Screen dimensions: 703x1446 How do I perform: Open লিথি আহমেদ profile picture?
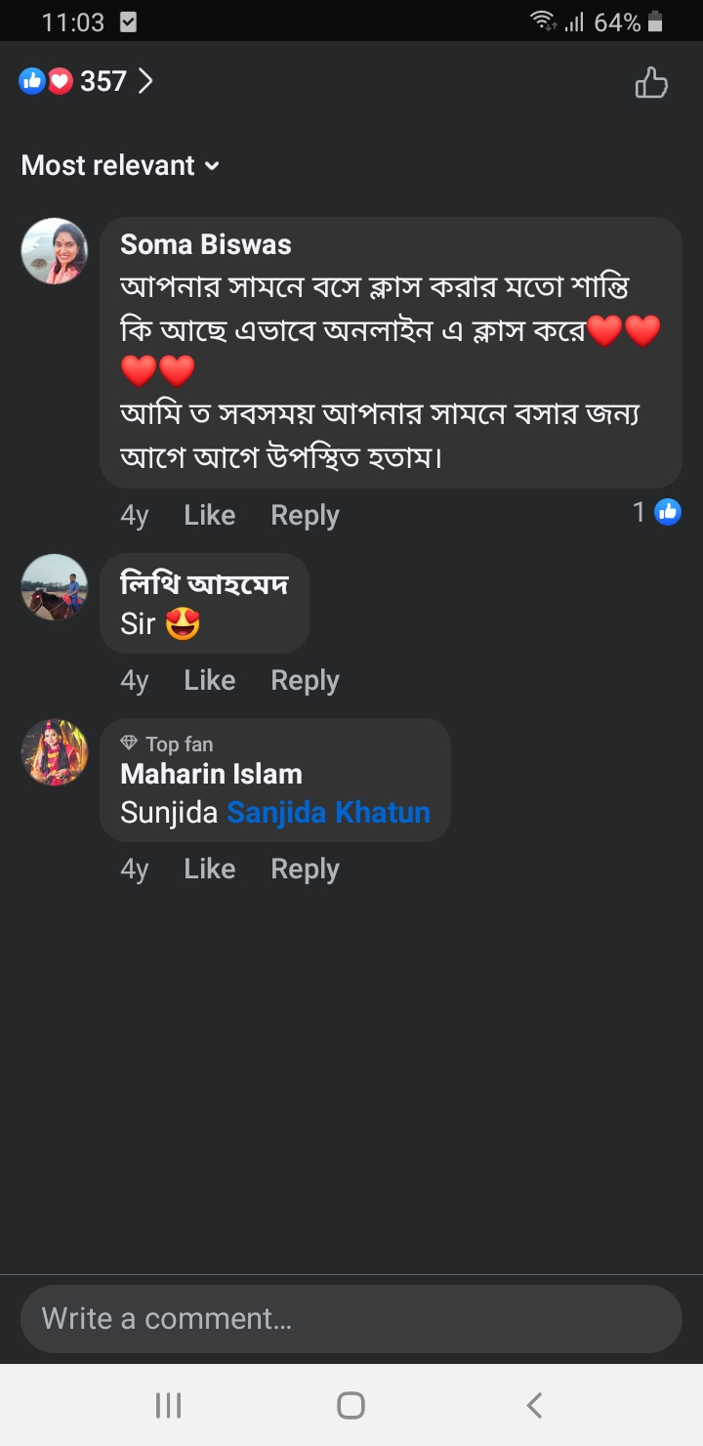pyautogui.click(x=55, y=587)
